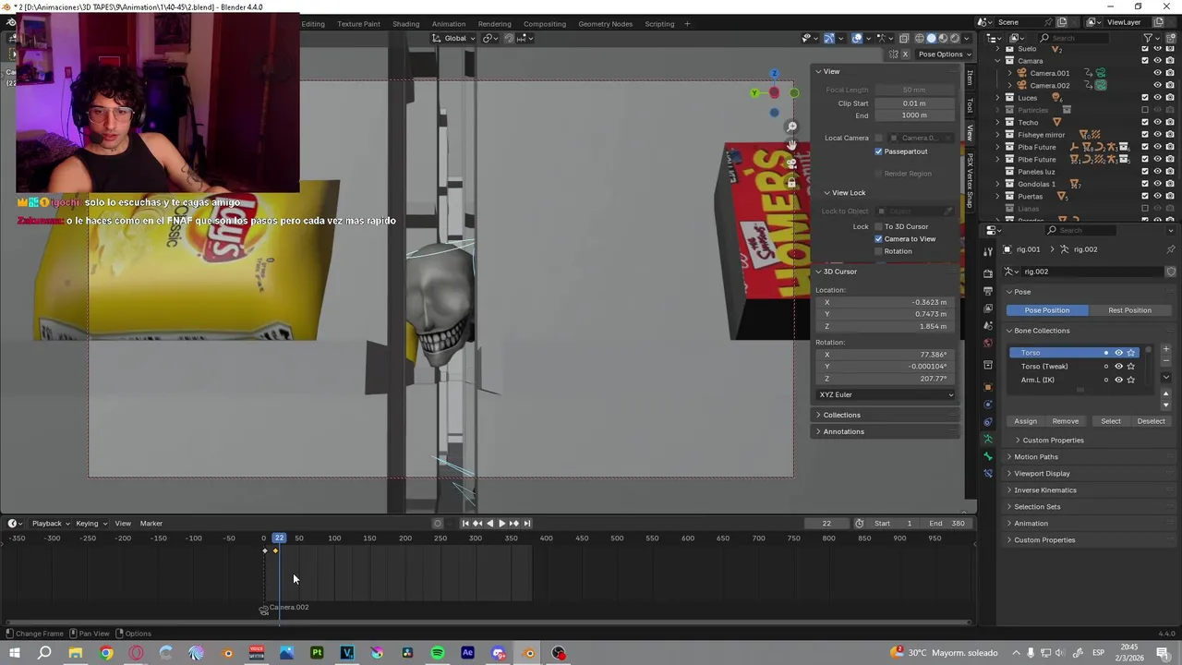Screen dimensions: 1182x665
Task: Open XYZ Euler rotation mode dropdown
Action: [x=886, y=394]
